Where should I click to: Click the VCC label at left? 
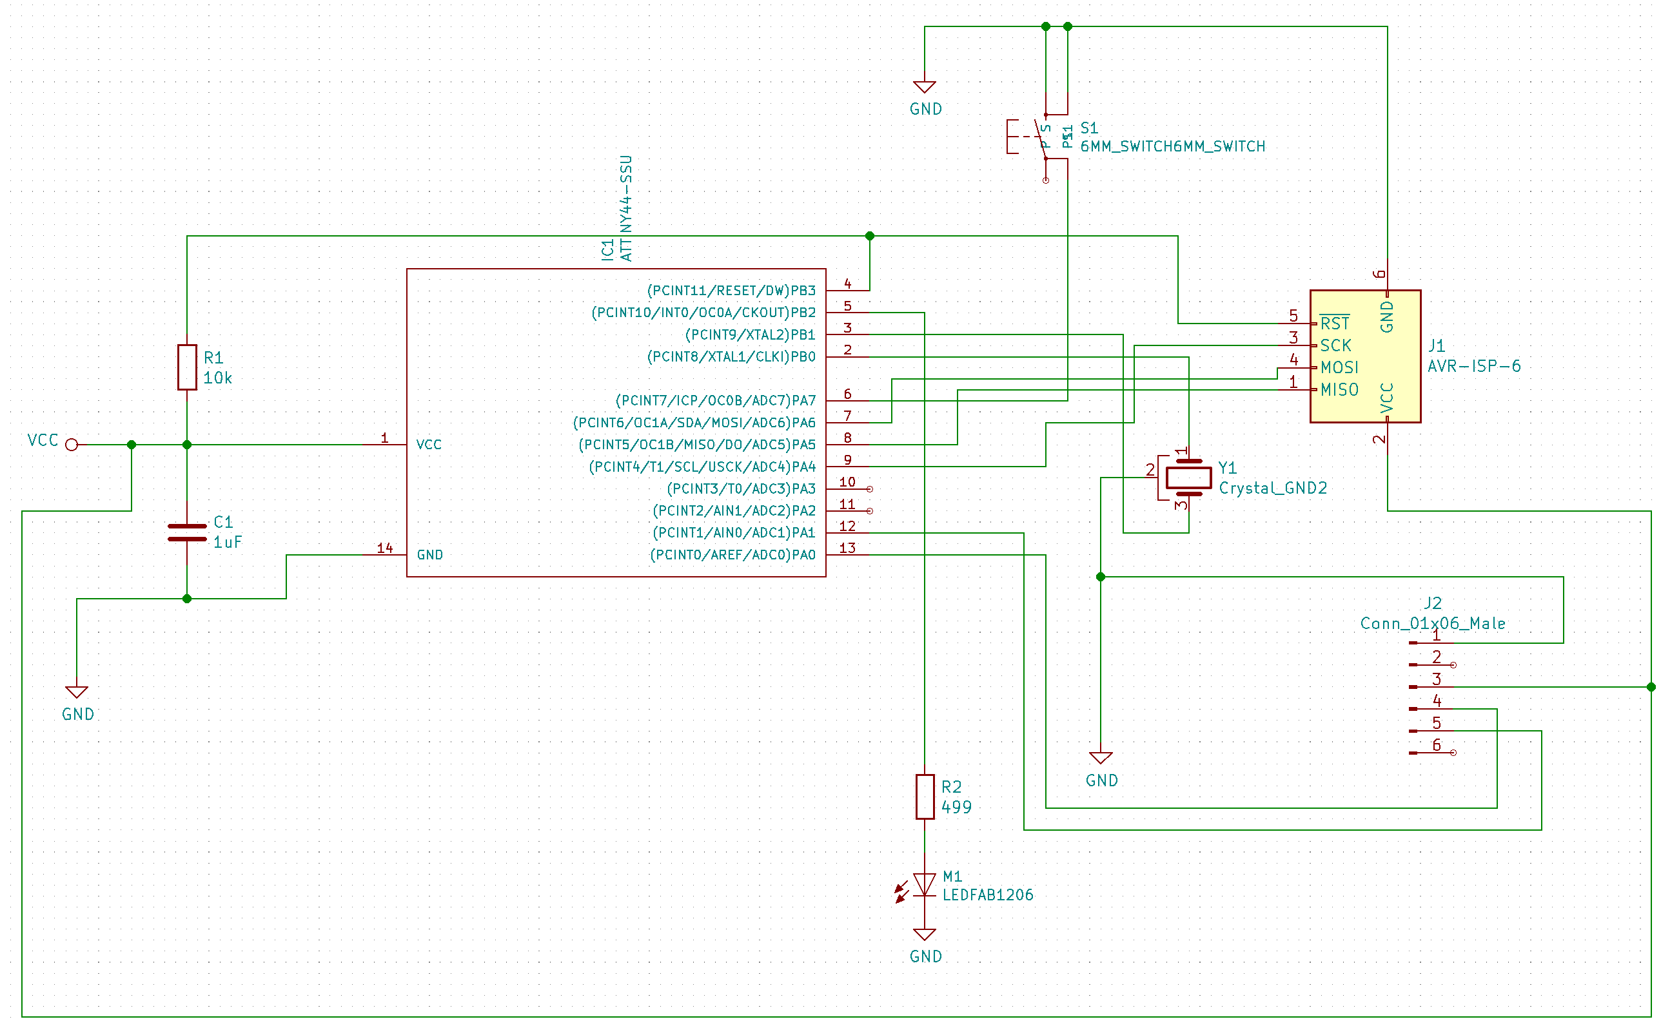(43, 440)
